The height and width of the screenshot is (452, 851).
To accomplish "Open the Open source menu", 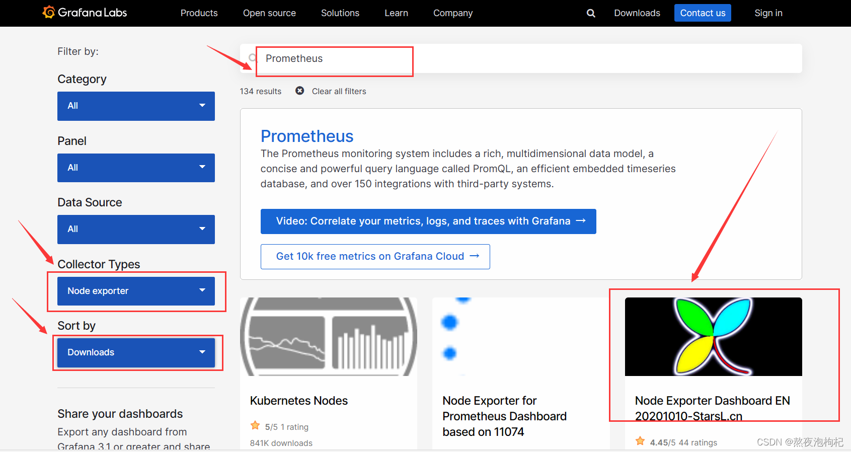I will (269, 13).
